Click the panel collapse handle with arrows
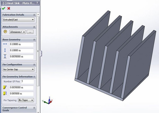 coord(41,53)
